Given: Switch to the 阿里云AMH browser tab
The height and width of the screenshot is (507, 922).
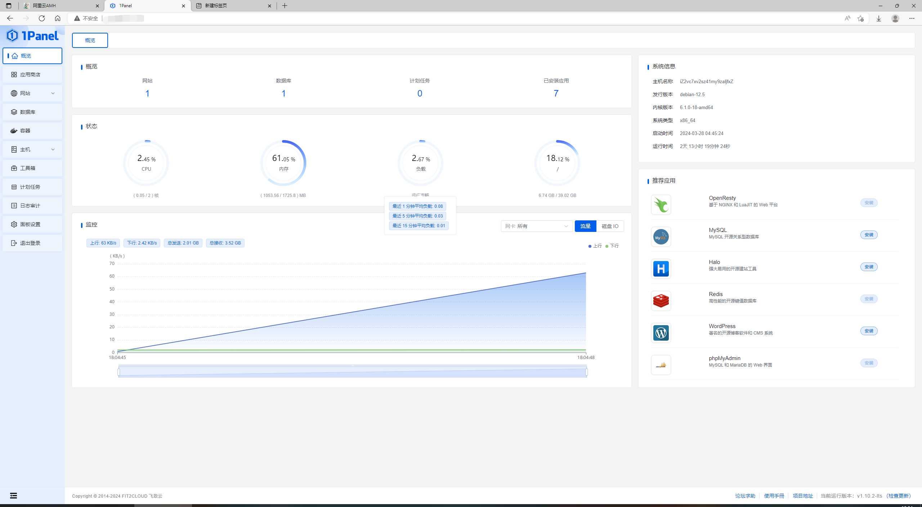Looking at the screenshot, I should [61, 6].
